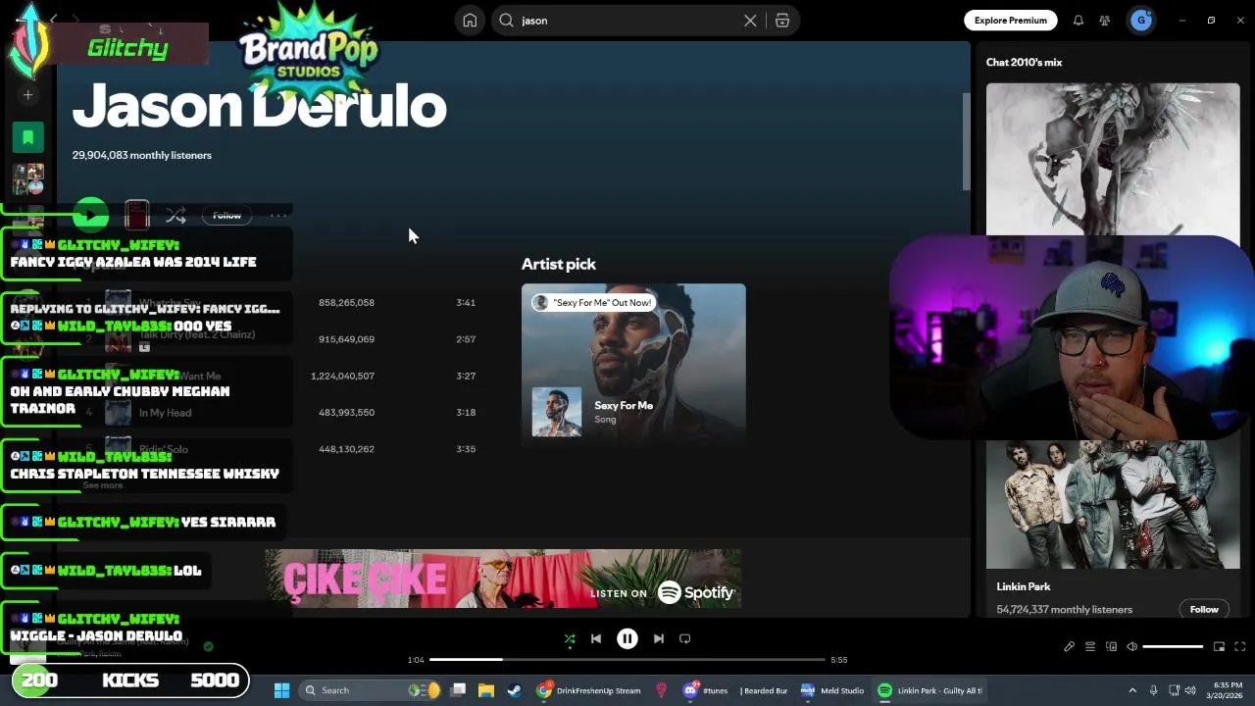This screenshot has width=1255, height=706.
Task: Open more options (three dots) for Jason Derulo
Action: pos(278,216)
